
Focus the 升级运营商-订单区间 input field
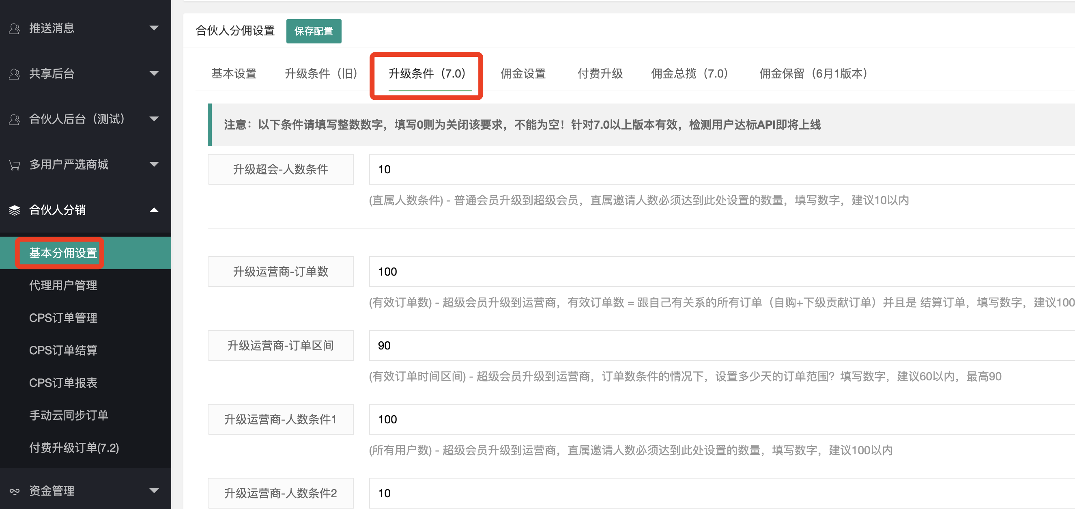pyautogui.click(x=722, y=346)
